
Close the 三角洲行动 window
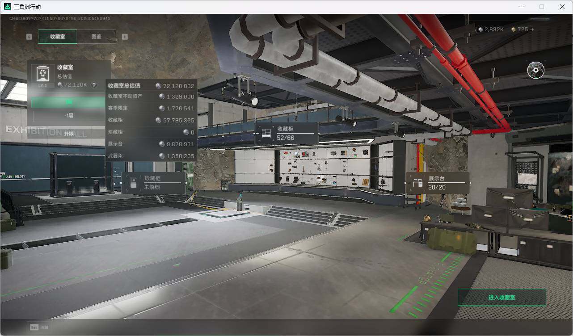[562, 7]
